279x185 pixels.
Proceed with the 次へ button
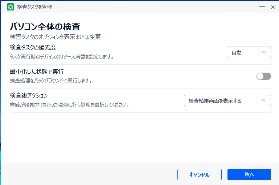[249, 175]
